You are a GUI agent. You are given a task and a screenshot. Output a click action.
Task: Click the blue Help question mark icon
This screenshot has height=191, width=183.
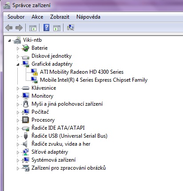point(46,28)
